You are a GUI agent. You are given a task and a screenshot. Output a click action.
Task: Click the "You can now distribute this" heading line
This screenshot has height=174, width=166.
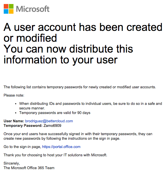click(x=68, y=49)
